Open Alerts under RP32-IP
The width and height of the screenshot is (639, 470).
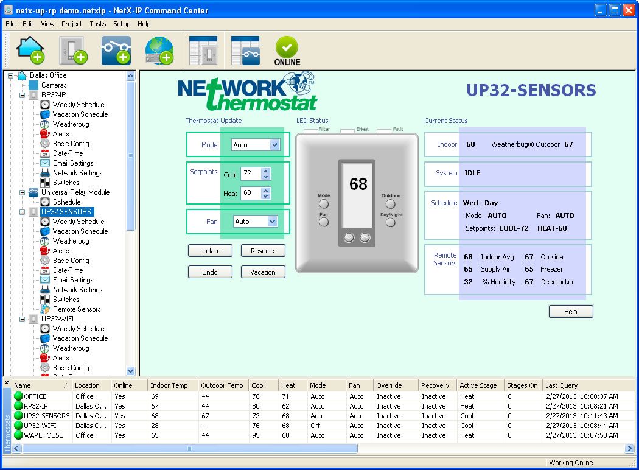pos(61,134)
